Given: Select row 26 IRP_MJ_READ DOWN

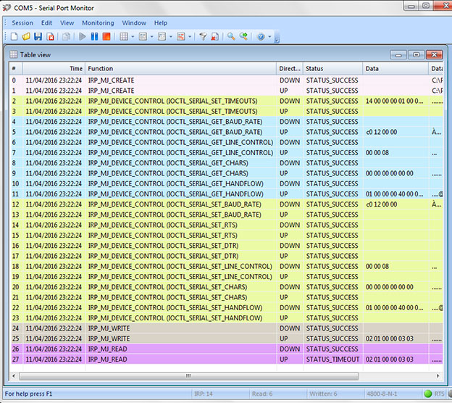Looking at the screenshot, I should pos(226,349).
